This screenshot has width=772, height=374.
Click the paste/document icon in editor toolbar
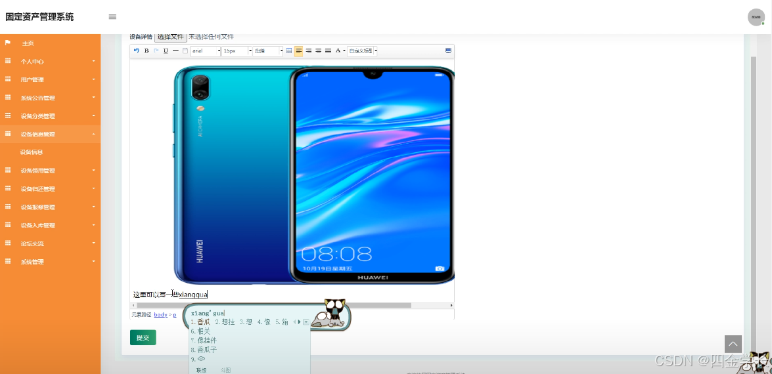pyautogui.click(x=185, y=51)
